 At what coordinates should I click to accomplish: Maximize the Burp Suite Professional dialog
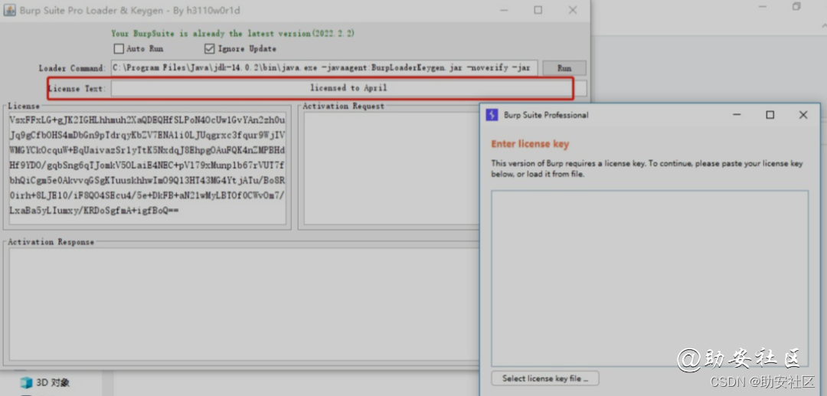click(x=770, y=115)
